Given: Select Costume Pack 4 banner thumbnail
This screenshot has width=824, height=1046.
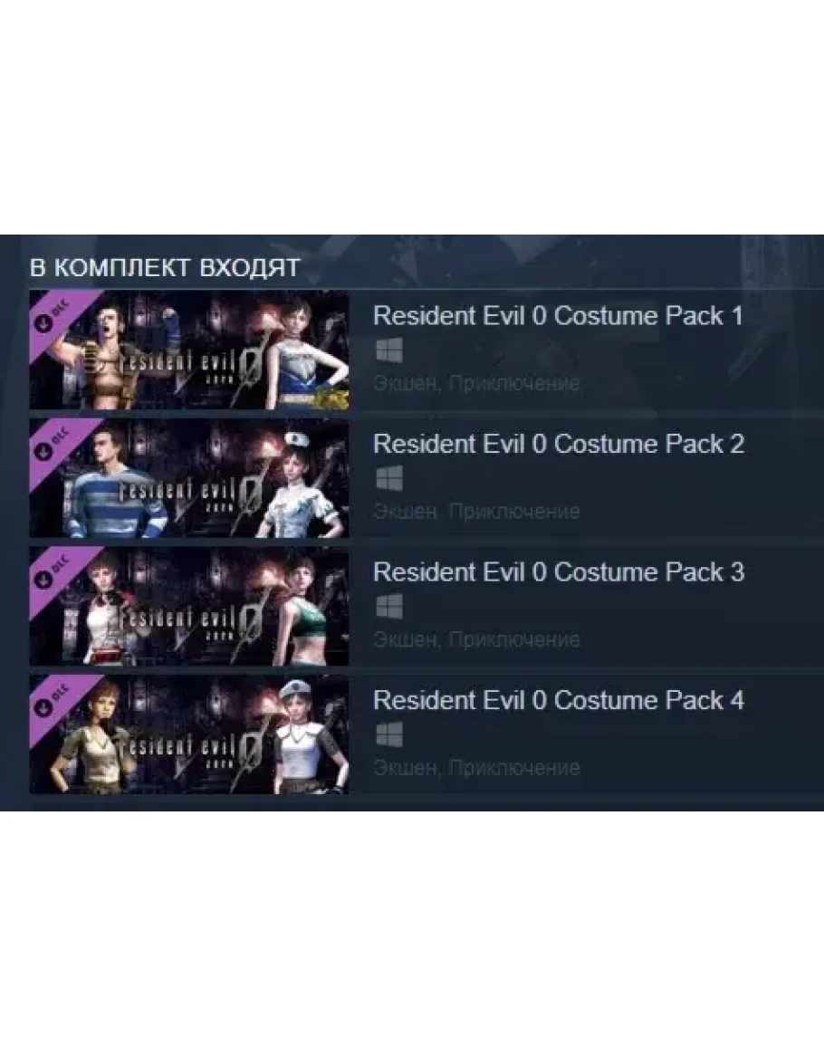Looking at the screenshot, I should [x=189, y=734].
